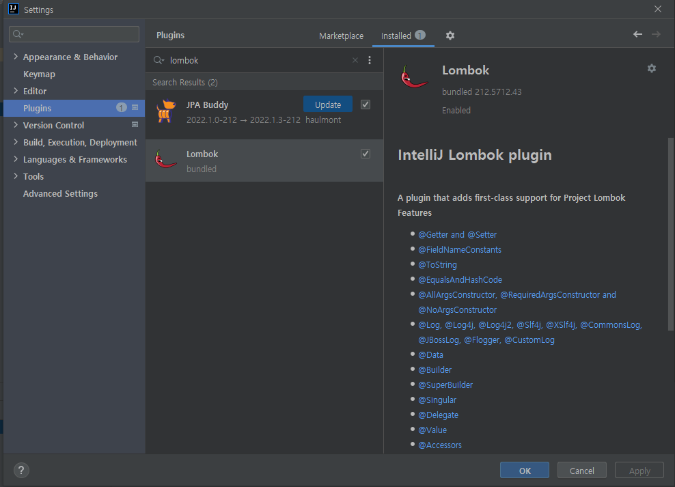The width and height of the screenshot is (675, 487).
Task: Expand the Editor settings section
Action: (x=16, y=90)
